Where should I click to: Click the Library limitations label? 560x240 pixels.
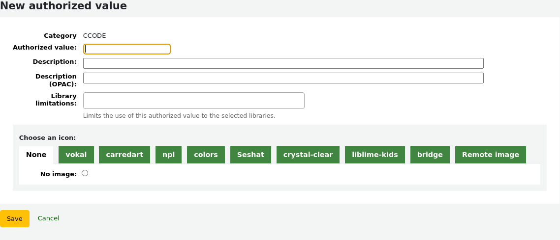(56, 100)
